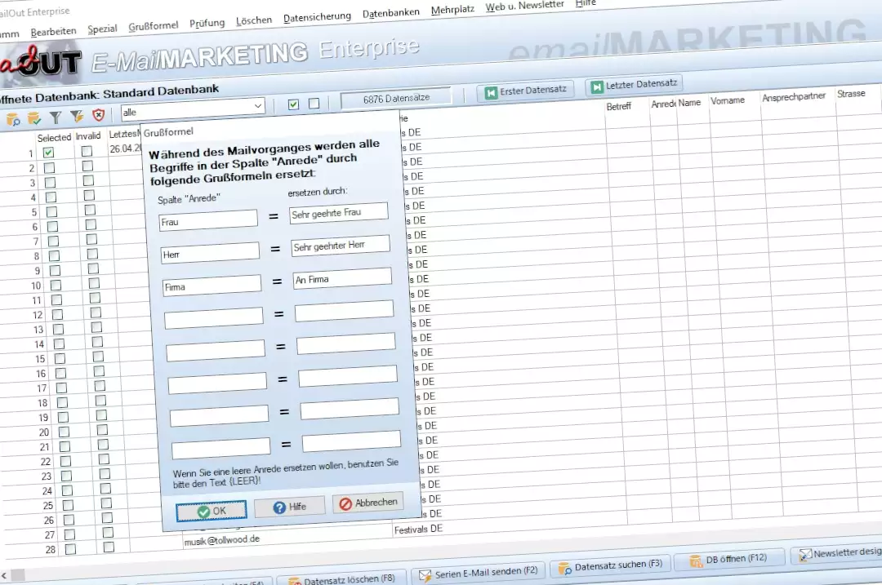This screenshot has height=585, width=882.
Task: Click the red shield delete icon
Action: [x=98, y=117]
